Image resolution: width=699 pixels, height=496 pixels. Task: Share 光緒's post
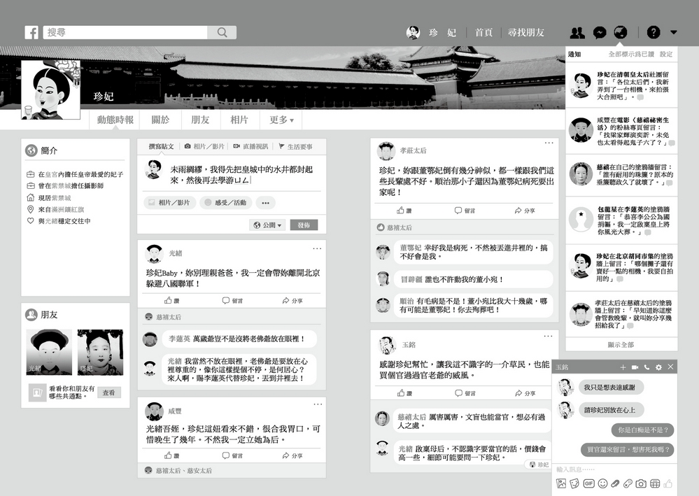point(292,301)
